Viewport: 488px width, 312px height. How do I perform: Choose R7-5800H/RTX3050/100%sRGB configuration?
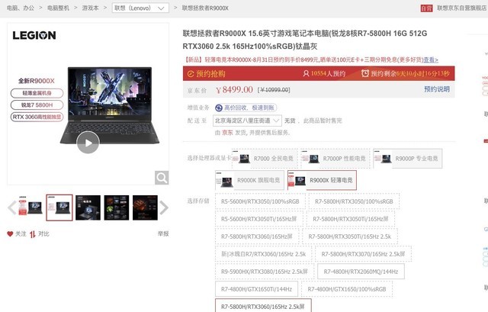click(354, 201)
